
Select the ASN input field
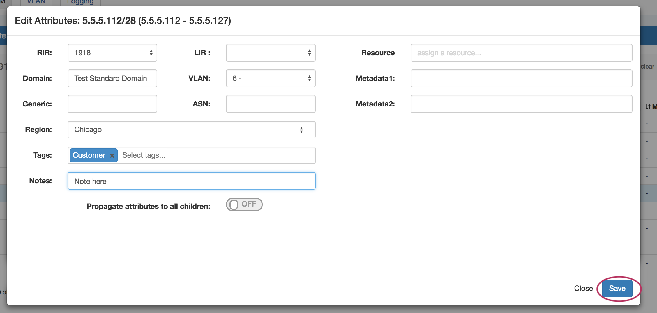click(271, 104)
